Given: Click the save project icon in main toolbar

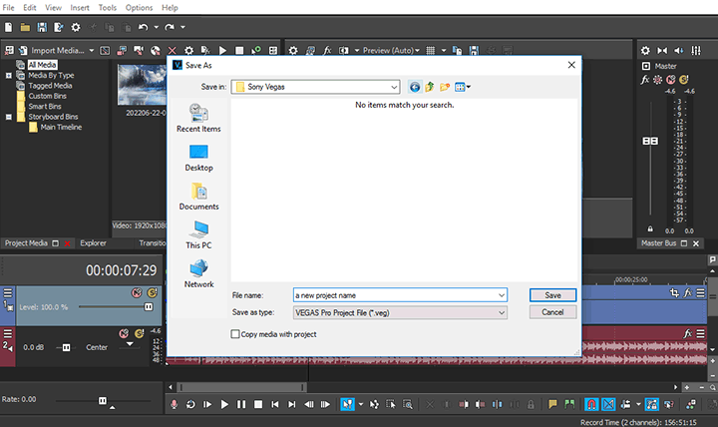Looking at the screenshot, I should click(42, 27).
